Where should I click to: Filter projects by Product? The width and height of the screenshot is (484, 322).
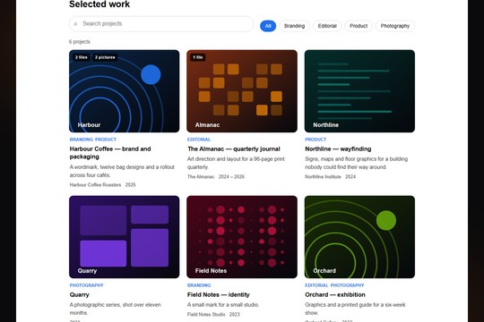click(359, 26)
